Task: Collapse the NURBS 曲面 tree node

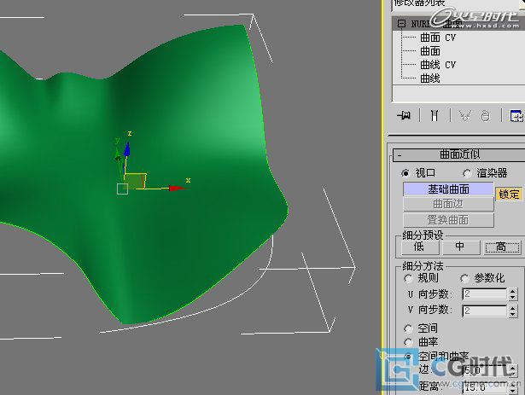Action: point(400,25)
